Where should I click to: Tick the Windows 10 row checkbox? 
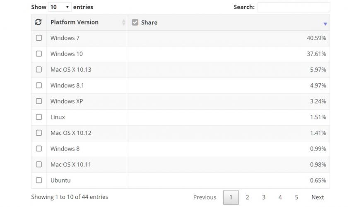tap(39, 54)
